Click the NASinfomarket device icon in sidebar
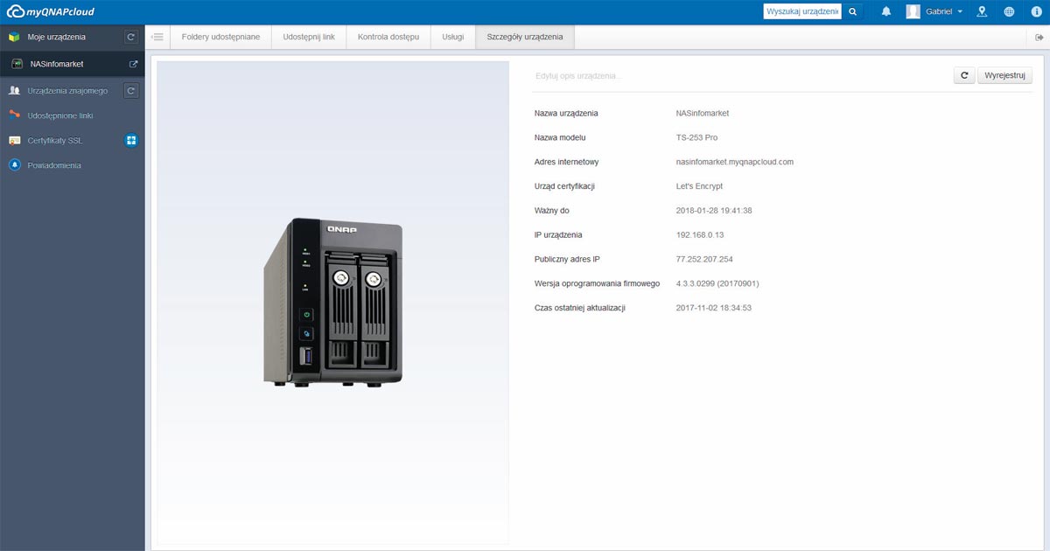The width and height of the screenshot is (1050, 551). coord(17,64)
